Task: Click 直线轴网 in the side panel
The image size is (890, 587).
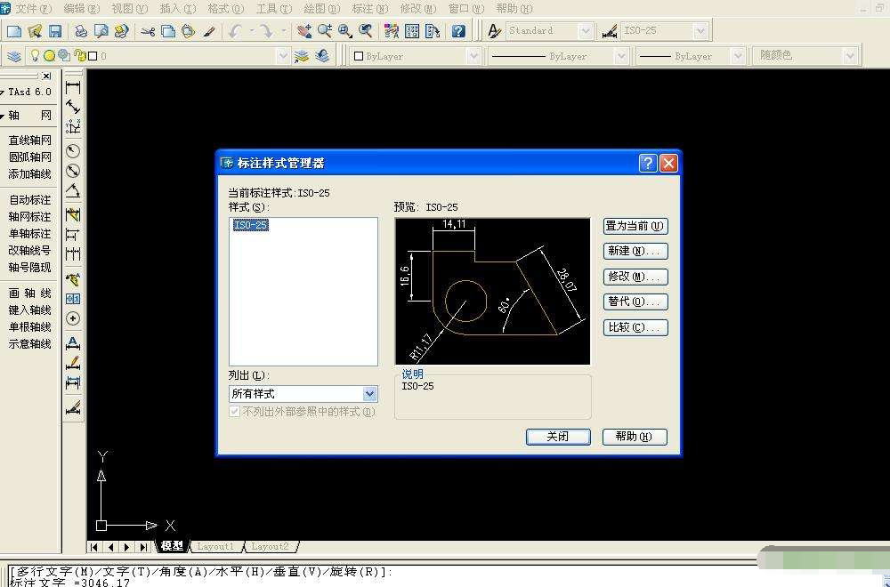Action: pos(30,140)
